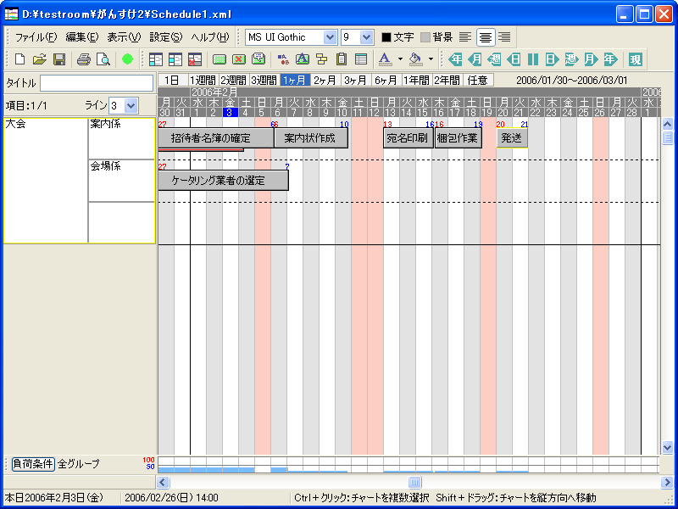This screenshot has width=678, height=509.
Task: Click the blue letter A chart text icon
Action: click(x=303, y=59)
